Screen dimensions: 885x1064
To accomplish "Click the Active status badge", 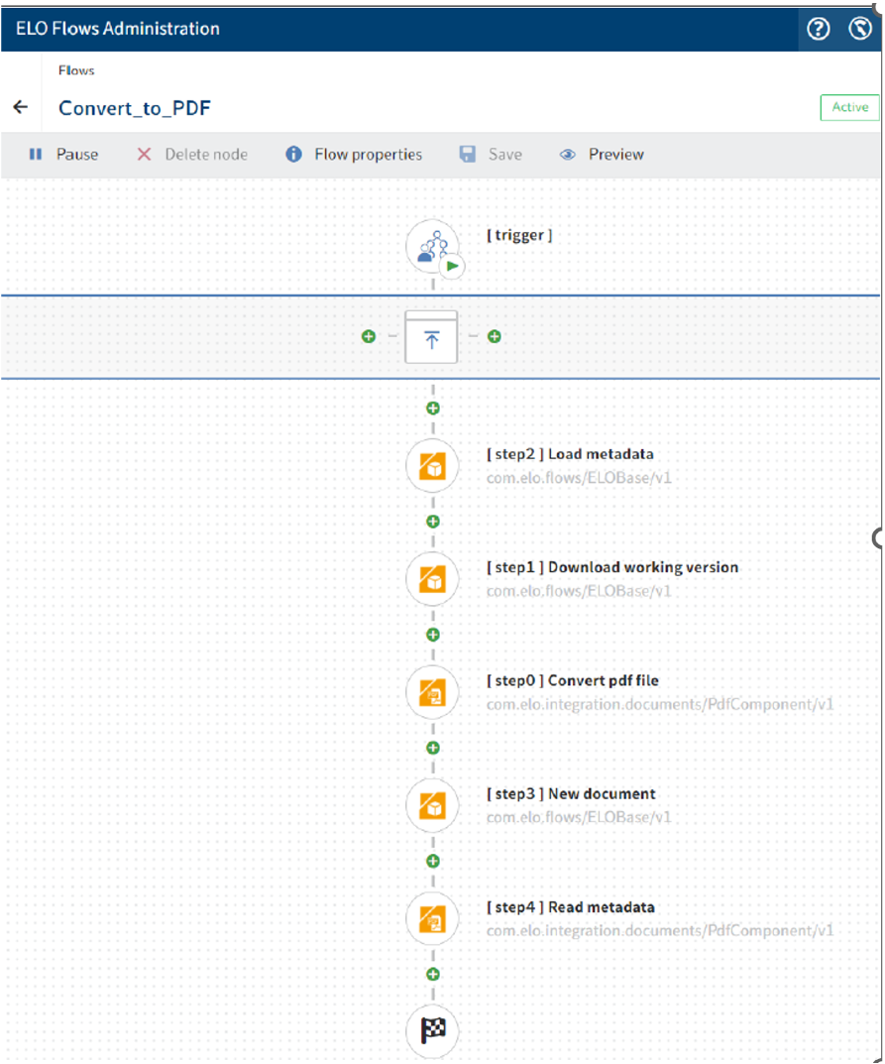I will tap(849, 107).
